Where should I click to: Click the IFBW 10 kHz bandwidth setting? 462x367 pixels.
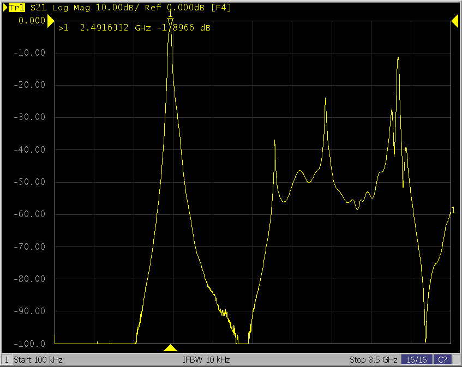[x=206, y=360]
